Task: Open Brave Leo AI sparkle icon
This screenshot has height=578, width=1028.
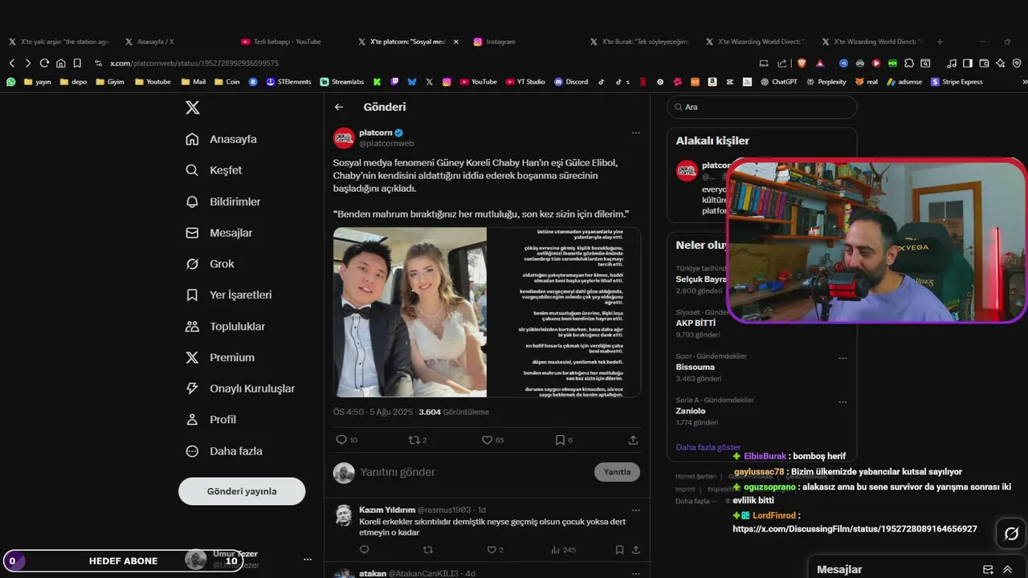Action: click(1000, 63)
